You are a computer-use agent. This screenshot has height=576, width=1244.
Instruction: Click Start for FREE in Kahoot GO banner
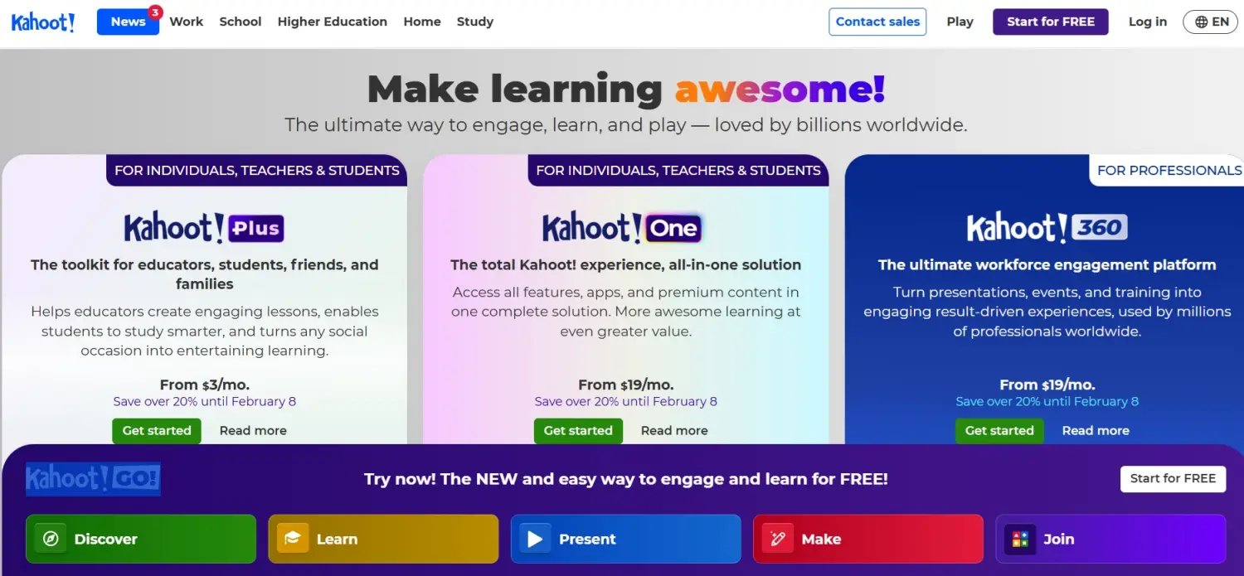(1173, 478)
